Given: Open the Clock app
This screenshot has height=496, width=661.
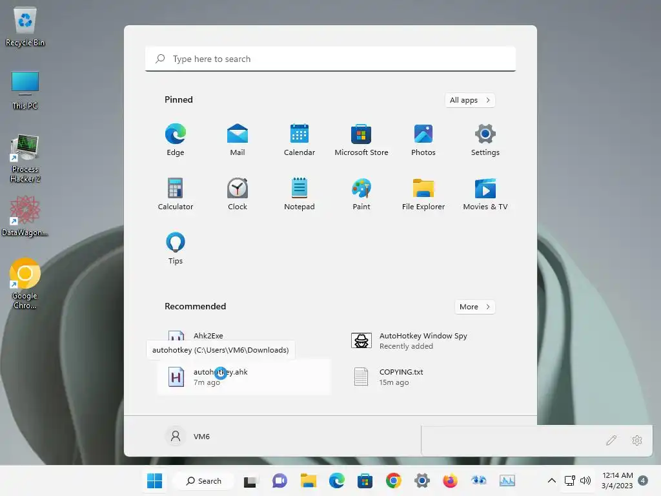Looking at the screenshot, I should point(238,194).
